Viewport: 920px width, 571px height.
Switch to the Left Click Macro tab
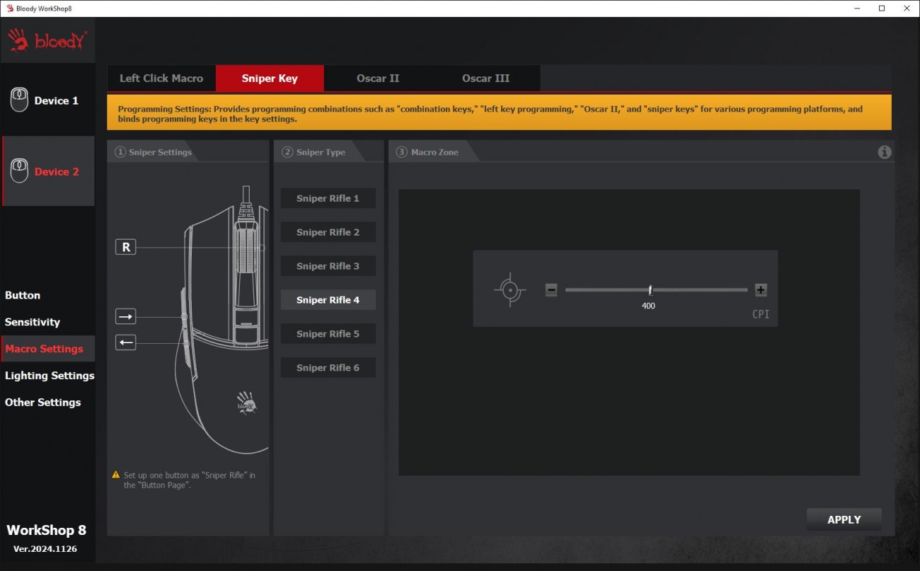pos(161,79)
